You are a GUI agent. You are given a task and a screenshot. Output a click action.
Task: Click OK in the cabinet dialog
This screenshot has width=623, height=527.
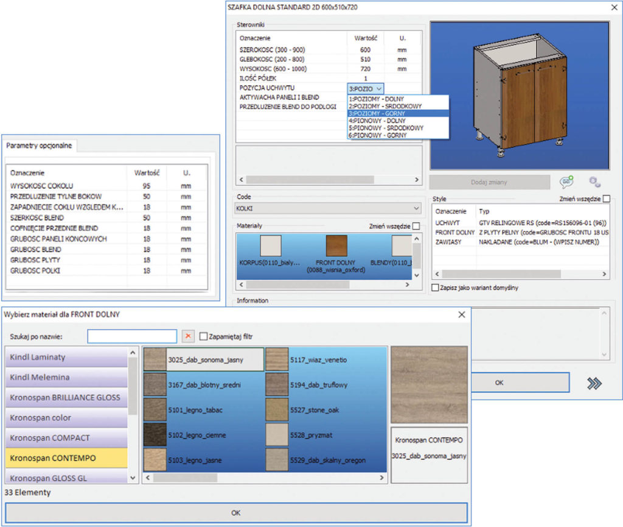pyautogui.click(x=520, y=383)
